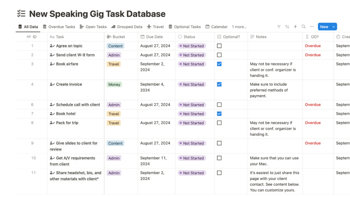Uncheck Optional box for Book airfare
This screenshot has width=350, height=197.
(x=219, y=64)
